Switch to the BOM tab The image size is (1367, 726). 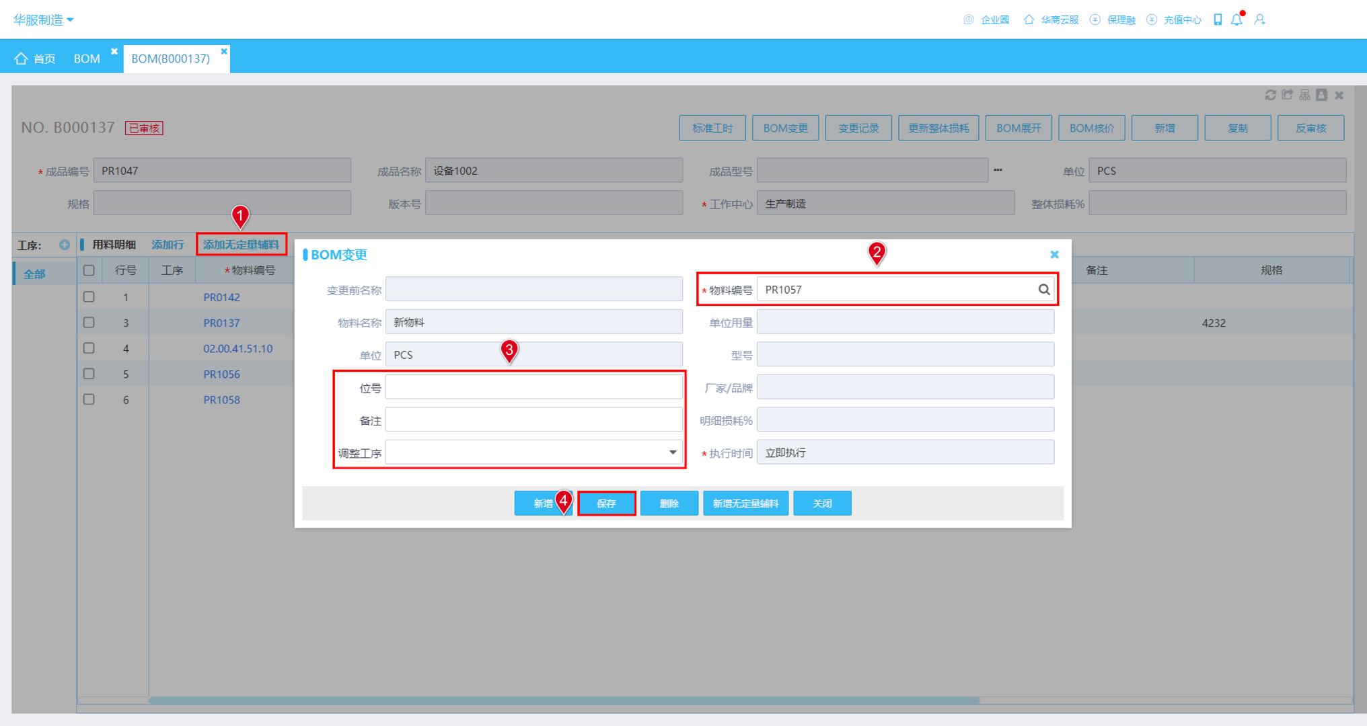[87, 58]
